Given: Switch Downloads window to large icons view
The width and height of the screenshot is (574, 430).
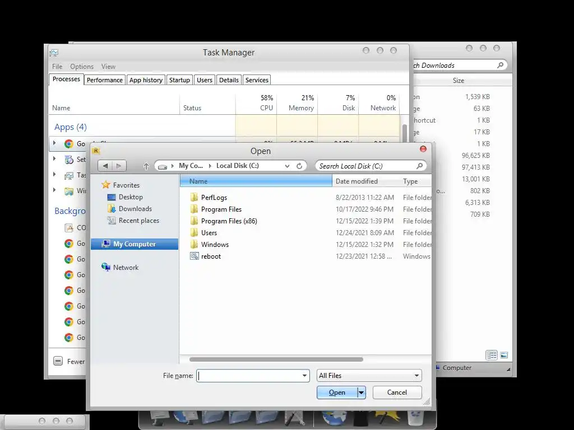Looking at the screenshot, I should pyautogui.click(x=504, y=354).
